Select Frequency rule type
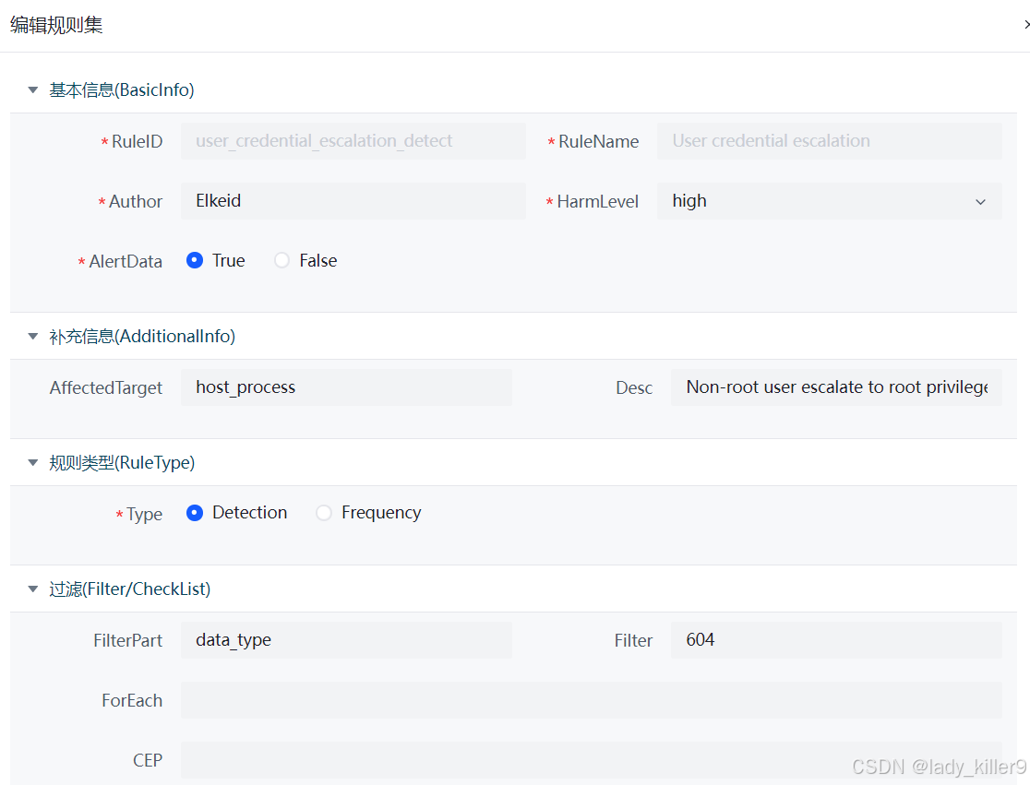1030x785 pixels. click(x=324, y=513)
